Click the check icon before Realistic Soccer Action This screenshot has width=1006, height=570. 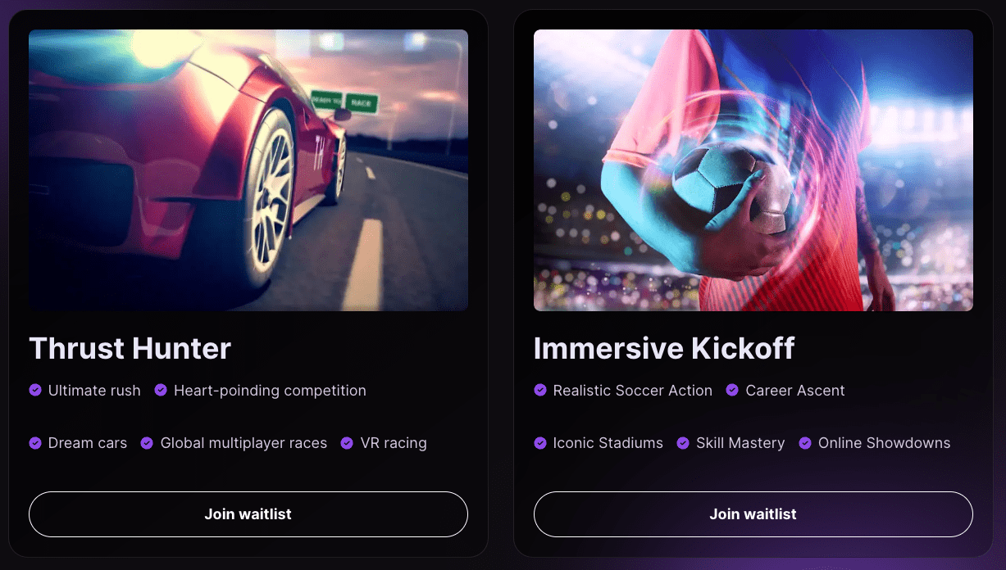540,391
